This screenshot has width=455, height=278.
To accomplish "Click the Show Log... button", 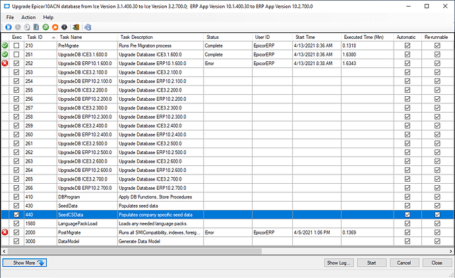I will coord(339,263).
